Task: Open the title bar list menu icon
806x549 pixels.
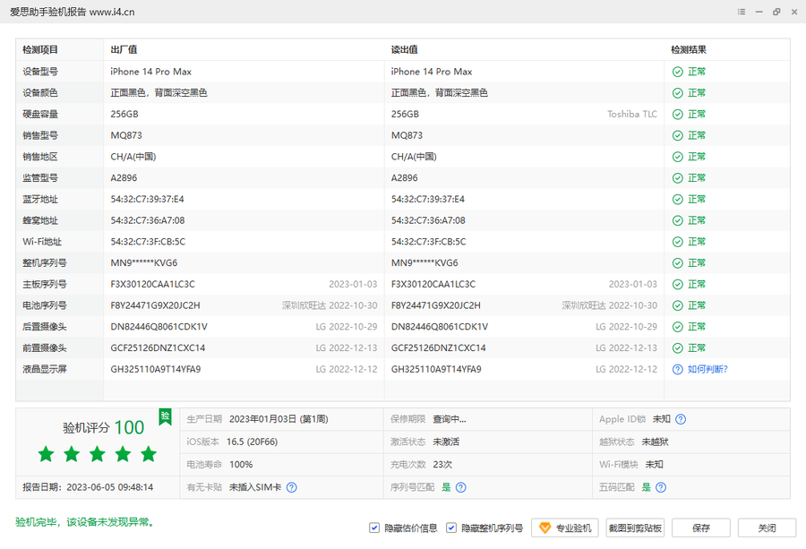Action: click(x=742, y=12)
